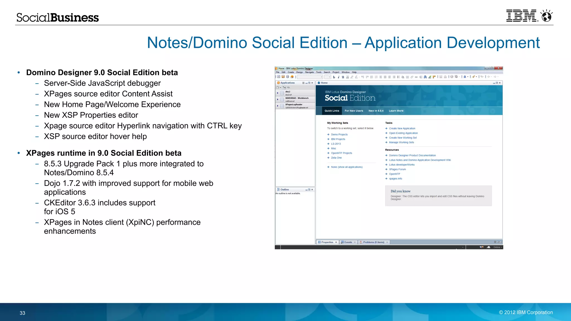Open the File menu
This screenshot has width=571, height=321.
[x=278, y=72]
